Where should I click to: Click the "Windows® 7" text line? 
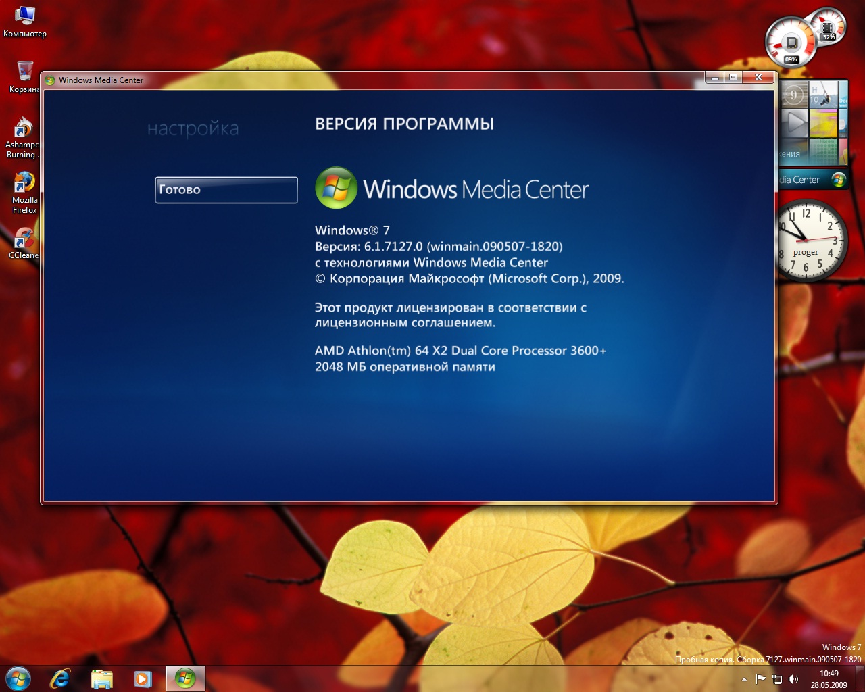[x=352, y=230]
